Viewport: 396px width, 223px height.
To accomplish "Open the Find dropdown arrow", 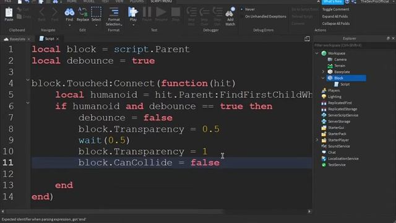I will (69, 25).
